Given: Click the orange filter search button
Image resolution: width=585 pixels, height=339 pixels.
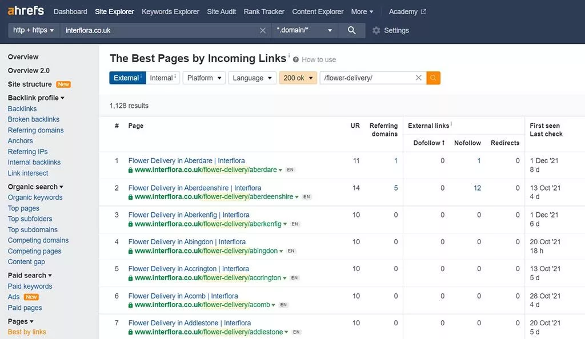Looking at the screenshot, I should tap(433, 78).
